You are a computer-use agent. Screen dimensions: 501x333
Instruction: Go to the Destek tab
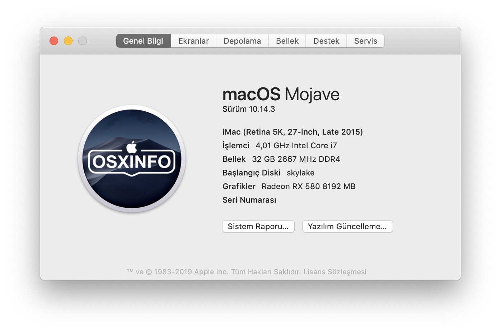pyautogui.click(x=326, y=41)
